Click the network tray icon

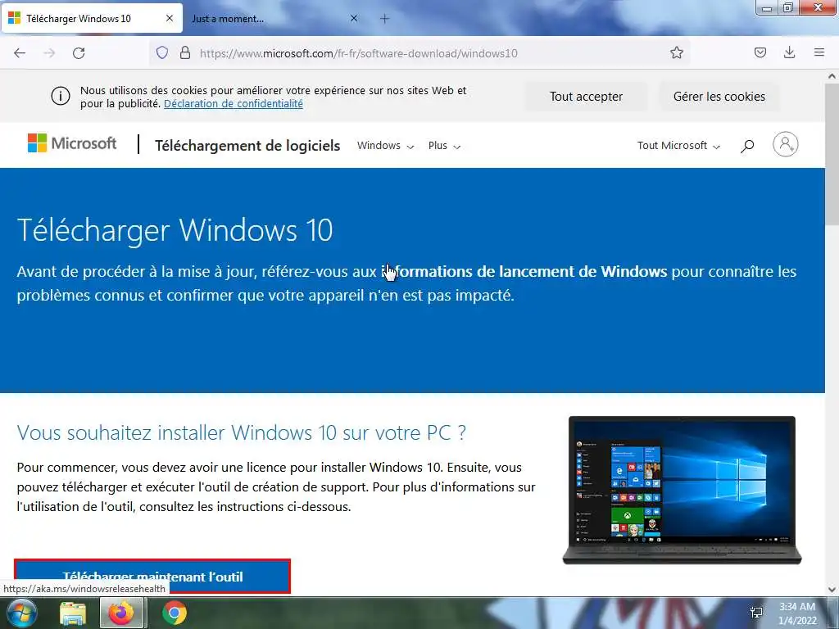(x=756, y=613)
